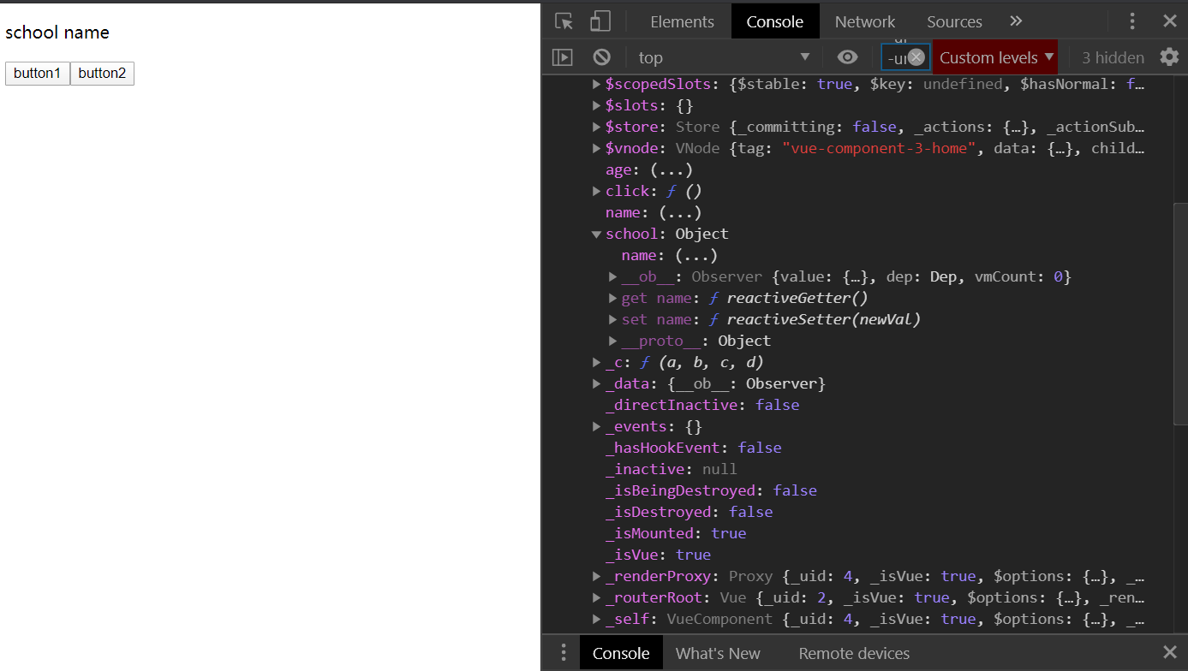The width and height of the screenshot is (1188, 671).
Task: Select the drawer Console tab
Action: [621, 653]
